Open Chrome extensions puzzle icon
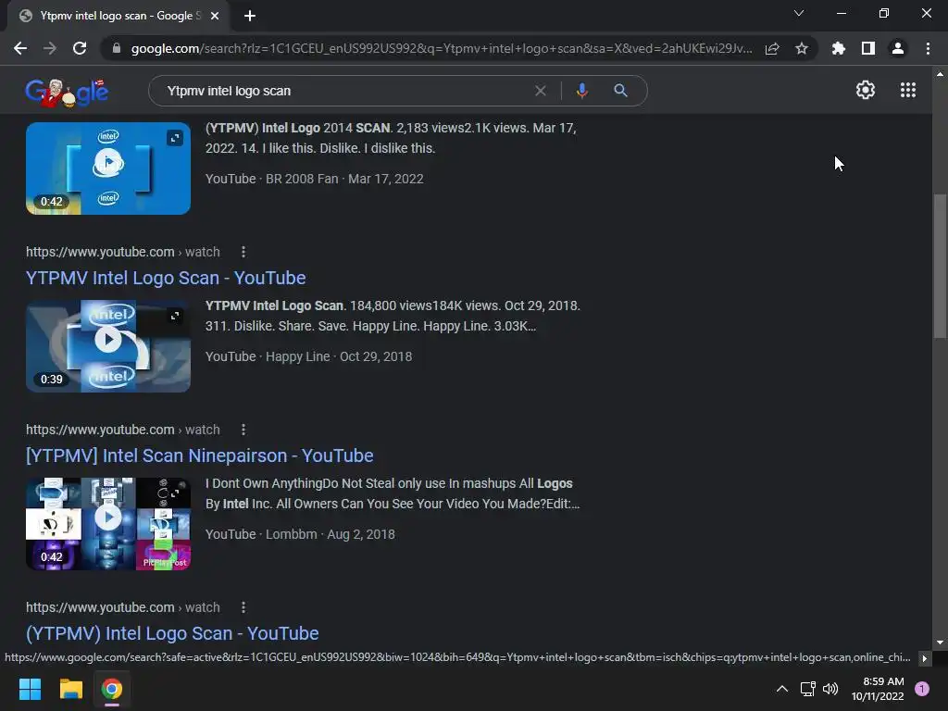Viewport: 948px width, 711px height. tap(839, 48)
